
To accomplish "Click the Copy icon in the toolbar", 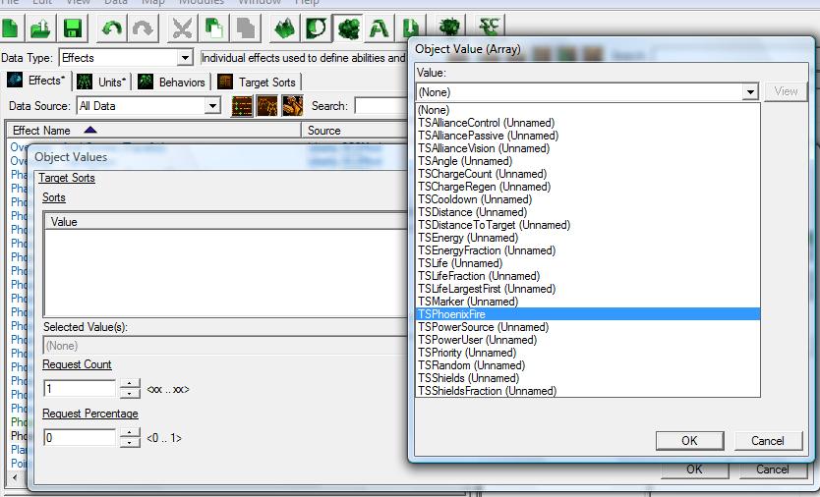I will pyautogui.click(x=212, y=28).
